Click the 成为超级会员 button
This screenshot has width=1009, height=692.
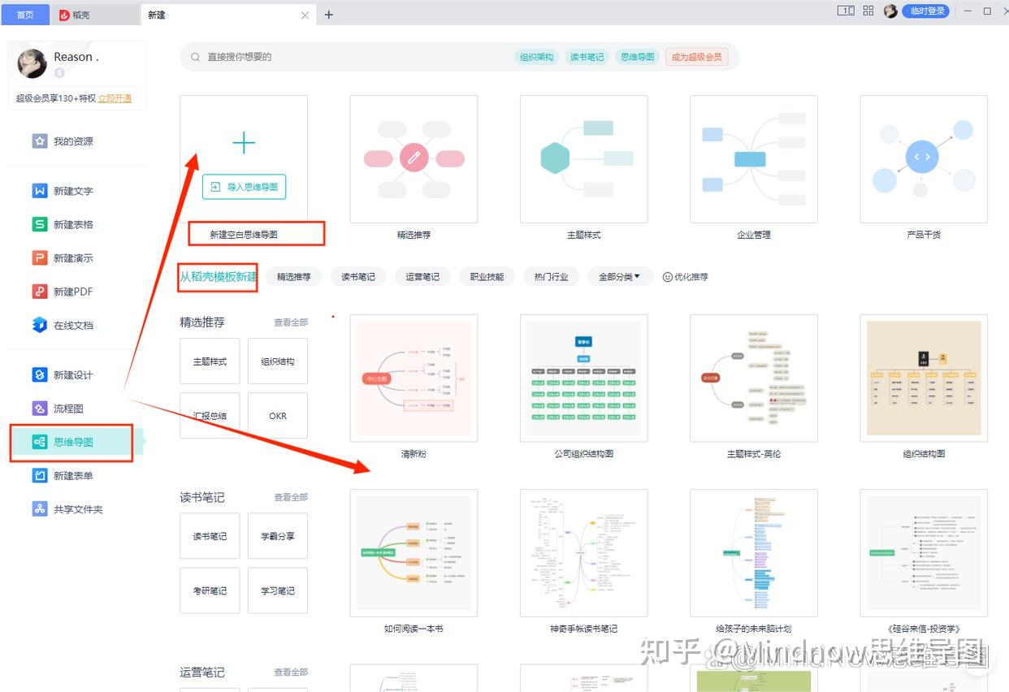(x=696, y=57)
